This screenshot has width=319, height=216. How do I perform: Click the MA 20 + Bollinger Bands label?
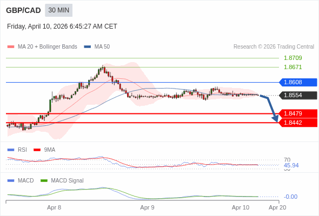(48, 47)
